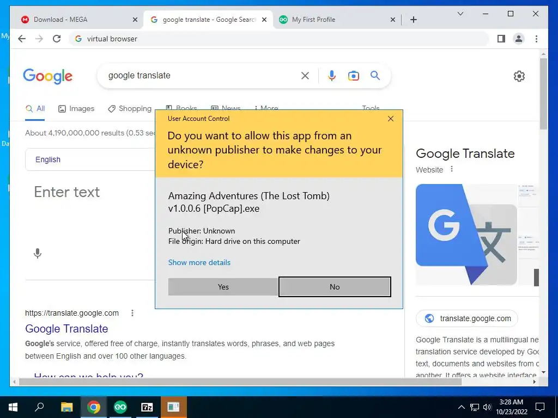Open green GoLogin taskbar app

point(120,407)
